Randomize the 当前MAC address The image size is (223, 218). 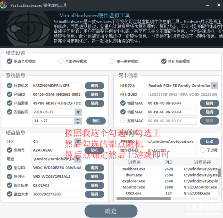[x=209, y=112]
